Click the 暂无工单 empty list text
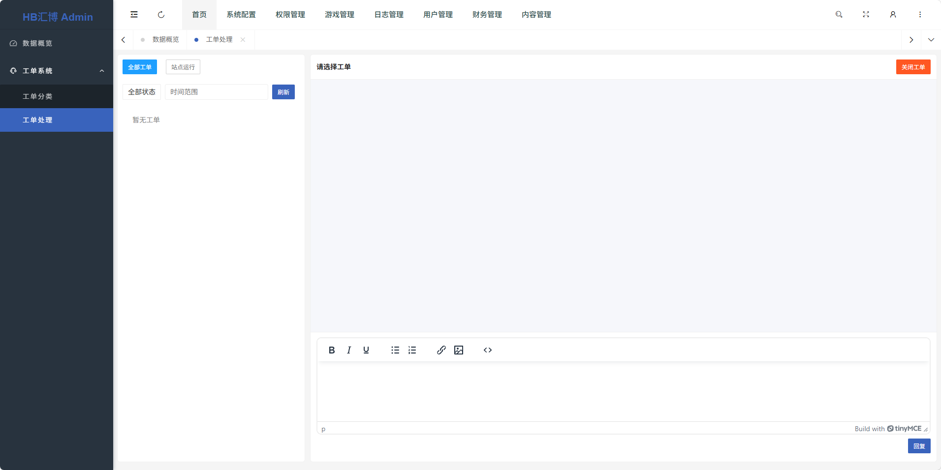The height and width of the screenshot is (470, 941). (x=146, y=120)
